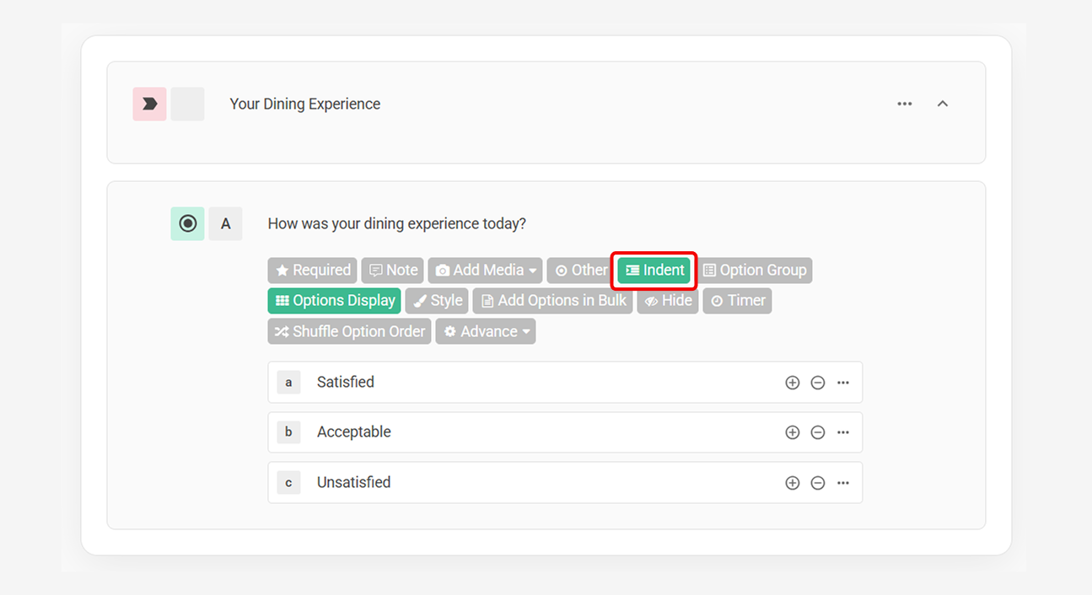Collapse the Your Dining Experience section chevron

pyautogui.click(x=943, y=103)
